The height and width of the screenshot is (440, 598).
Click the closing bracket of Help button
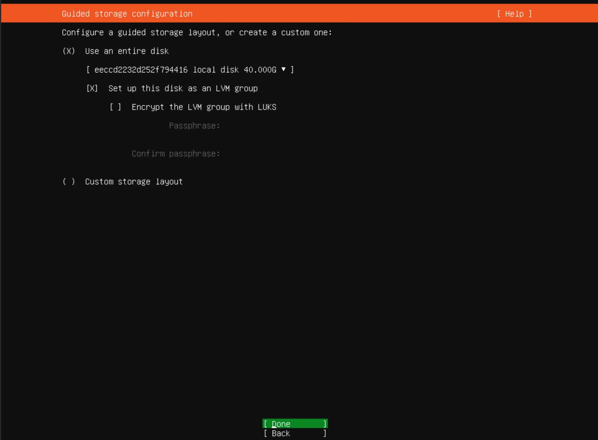click(530, 14)
